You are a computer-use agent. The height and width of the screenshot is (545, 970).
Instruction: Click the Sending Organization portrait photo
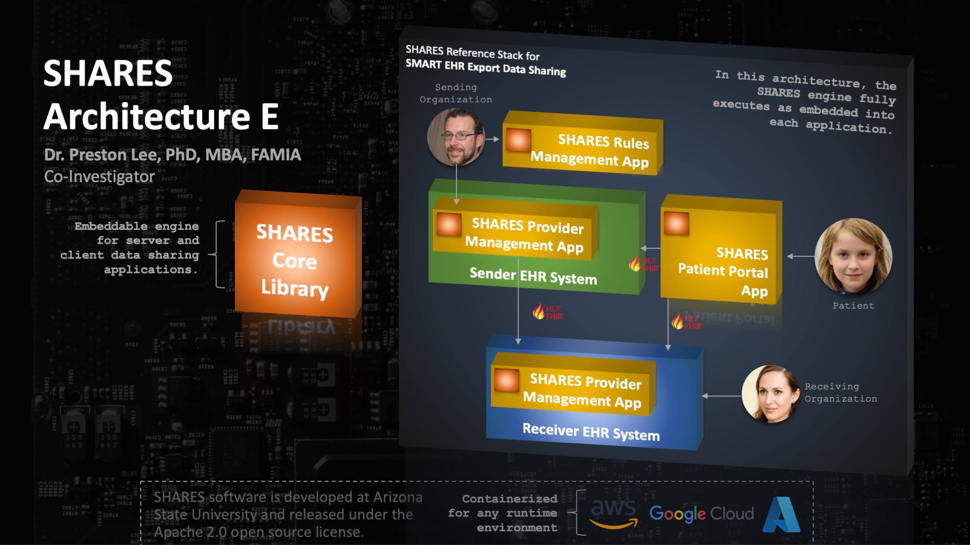[456, 137]
